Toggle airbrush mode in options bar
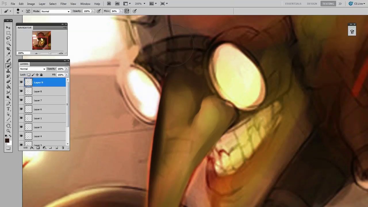Image resolution: width=368 pixels, height=207 pixels. coord(127,11)
